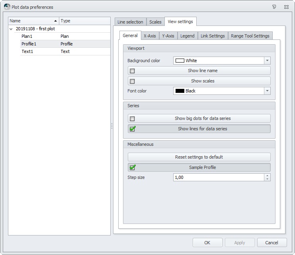Click the Plot data preferences app icon
Screen dimensions: 295x255
tap(7, 7)
